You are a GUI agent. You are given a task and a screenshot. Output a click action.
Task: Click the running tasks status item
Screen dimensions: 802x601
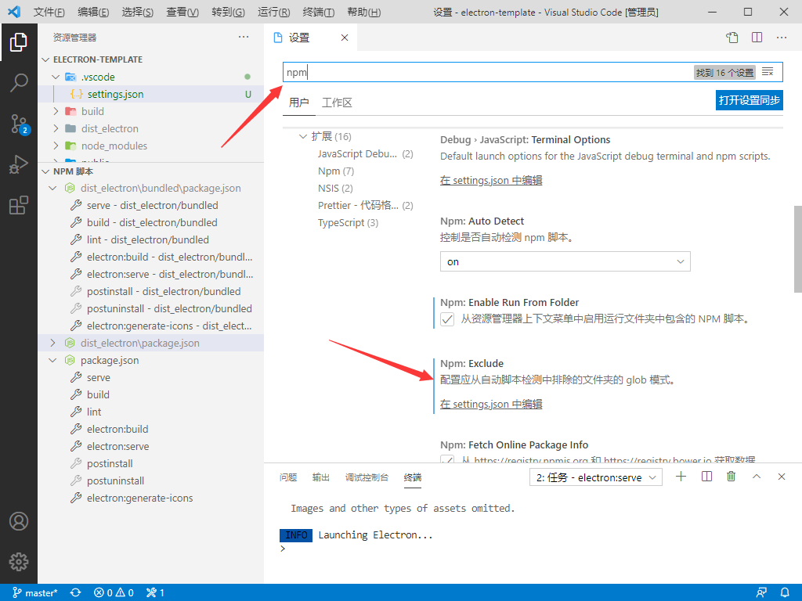point(155,593)
